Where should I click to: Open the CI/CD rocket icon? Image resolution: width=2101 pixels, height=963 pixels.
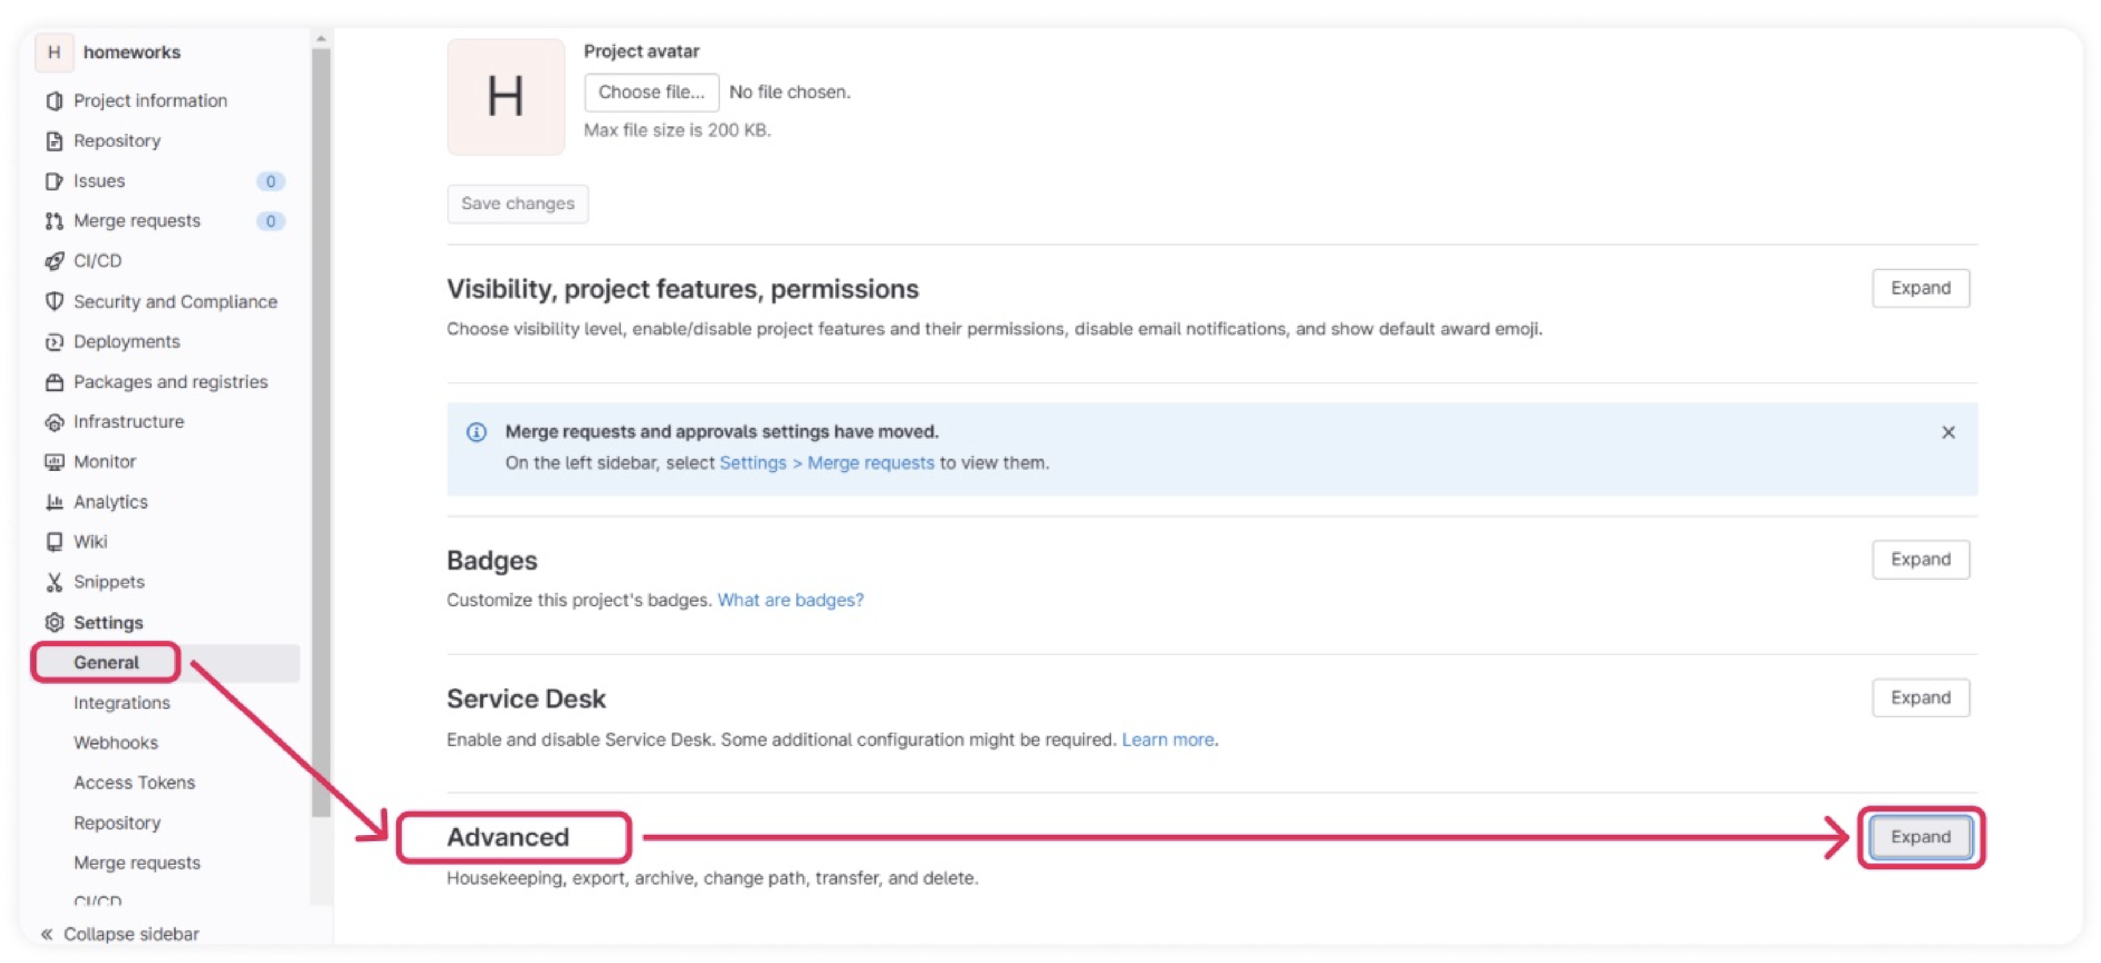[54, 261]
